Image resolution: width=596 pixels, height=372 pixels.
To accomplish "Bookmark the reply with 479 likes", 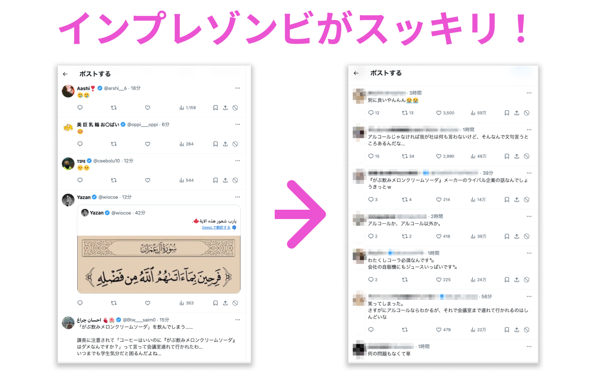I will click(507, 330).
